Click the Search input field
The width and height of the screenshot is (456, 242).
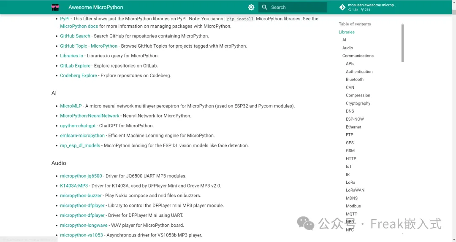point(293,7)
